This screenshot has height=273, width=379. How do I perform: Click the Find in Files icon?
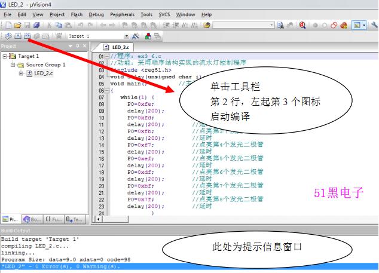[280, 25]
